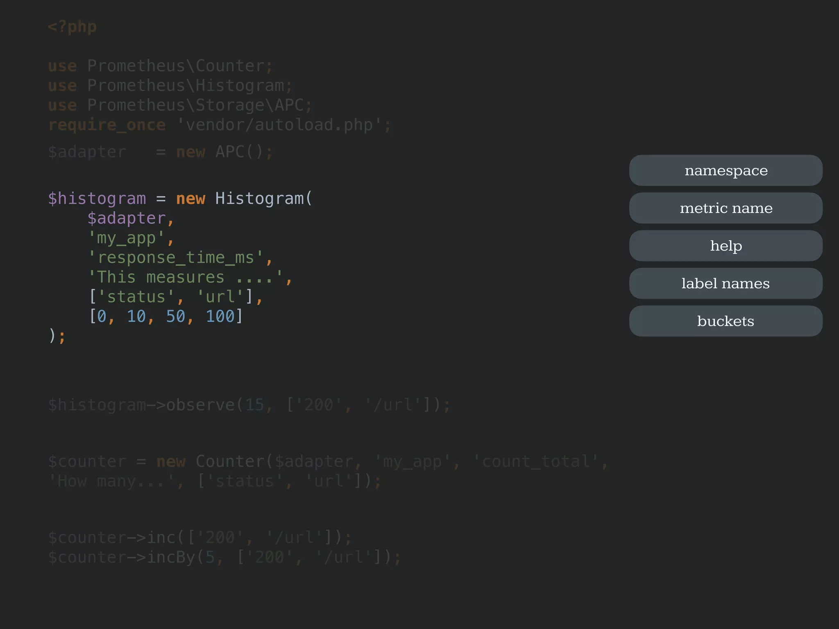
Task: Click the closing ');' of Histogram call
Action: coord(57,336)
